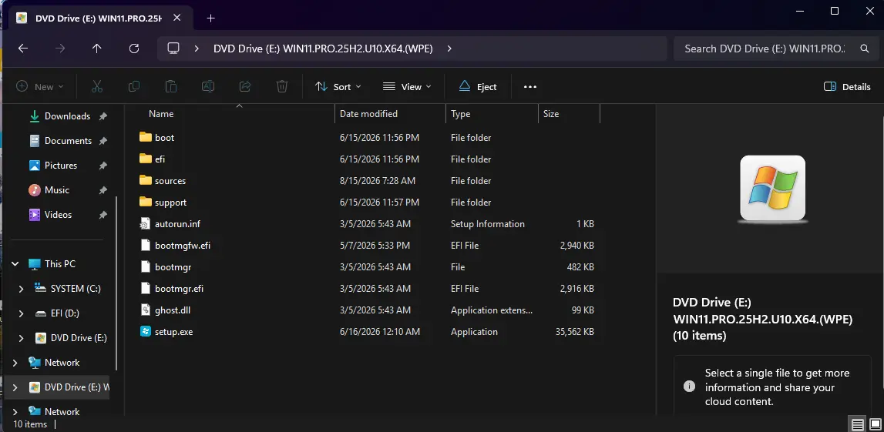Click the Paste clipboard icon
The image size is (884, 432).
tap(171, 86)
